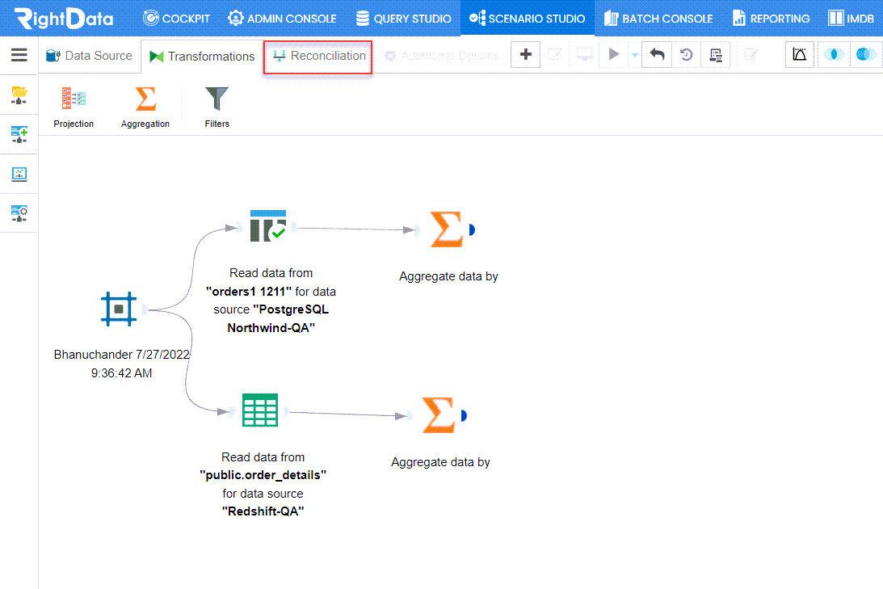The width and height of the screenshot is (883, 589).
Task: Switch to the Data Source tab
Action: pos(89,56)
